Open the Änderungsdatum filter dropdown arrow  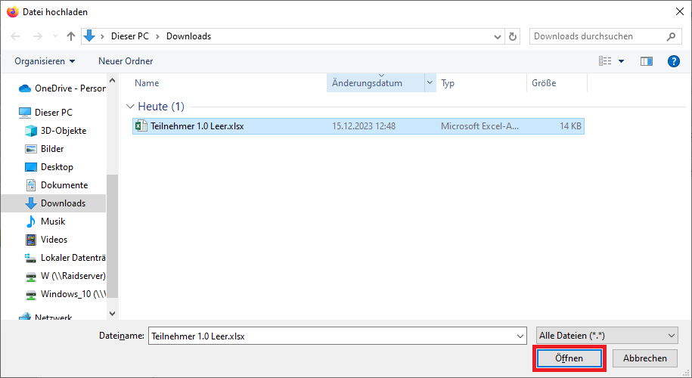[x=430, y=83]
